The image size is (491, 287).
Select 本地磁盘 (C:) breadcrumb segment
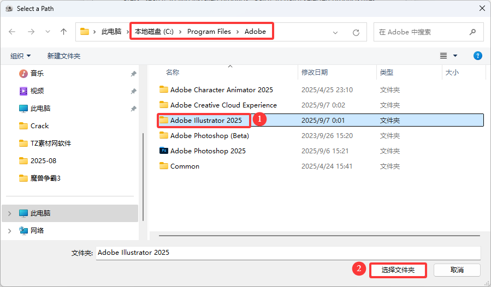click(x=154, y=32)
